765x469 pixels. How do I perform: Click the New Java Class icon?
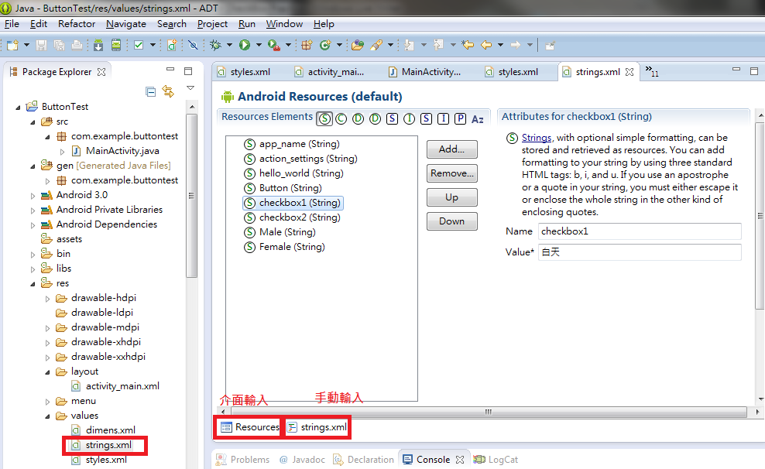coord(325,46)
